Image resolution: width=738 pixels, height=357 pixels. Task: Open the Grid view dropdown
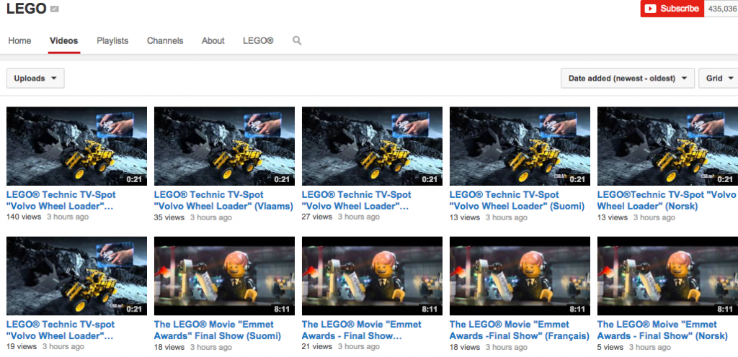(719, 78)
